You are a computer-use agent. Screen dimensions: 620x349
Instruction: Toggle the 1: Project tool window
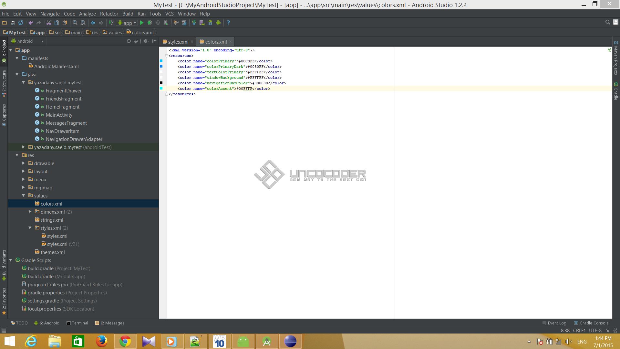pos(4,51)
